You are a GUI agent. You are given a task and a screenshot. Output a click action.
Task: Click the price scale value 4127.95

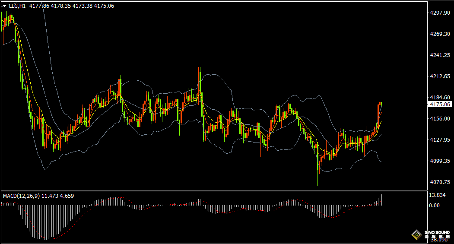pos(440,139)
